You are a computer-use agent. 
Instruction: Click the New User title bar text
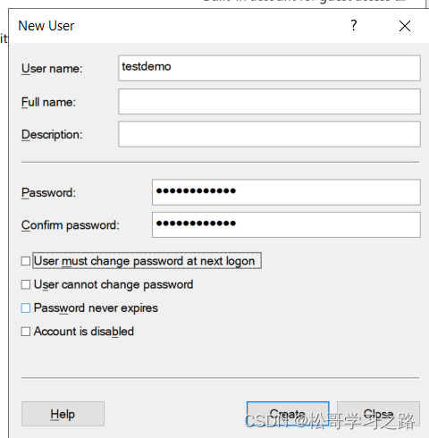46,26
